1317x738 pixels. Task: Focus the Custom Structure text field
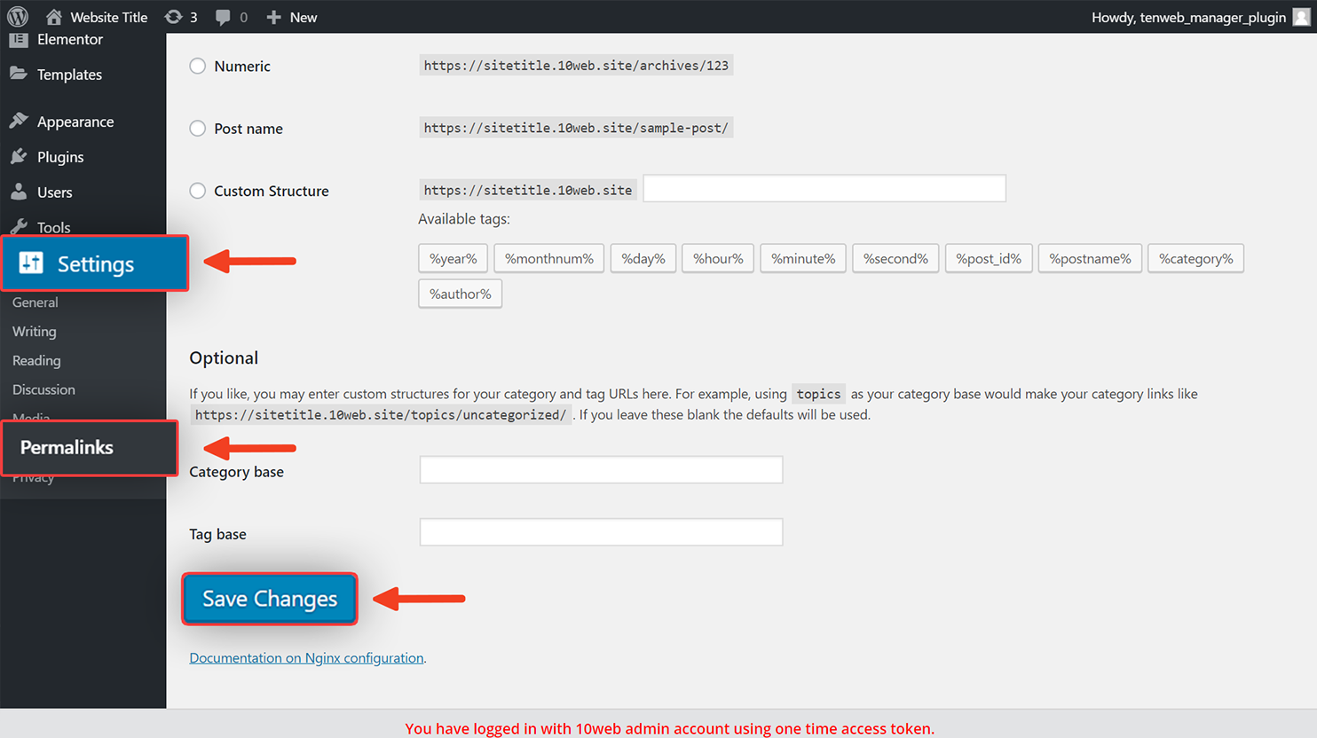(824, 188)
